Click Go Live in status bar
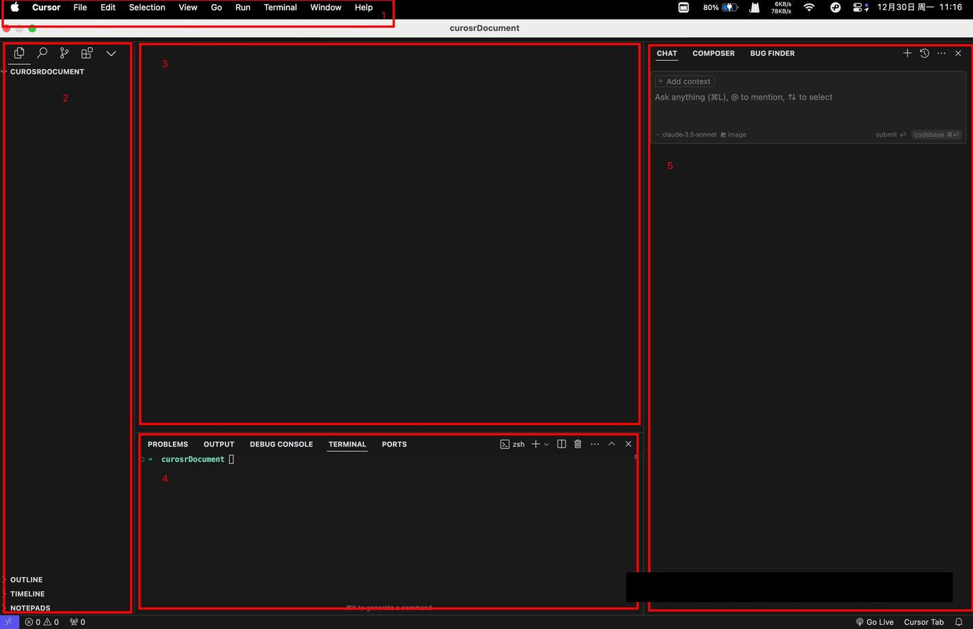Viewport: 973px width, 629px height. pyautogui.click(x=875, y=622)
